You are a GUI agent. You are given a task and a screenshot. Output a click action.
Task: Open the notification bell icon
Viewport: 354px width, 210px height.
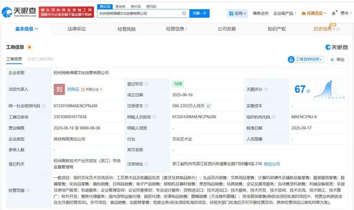tap(334, 13)
